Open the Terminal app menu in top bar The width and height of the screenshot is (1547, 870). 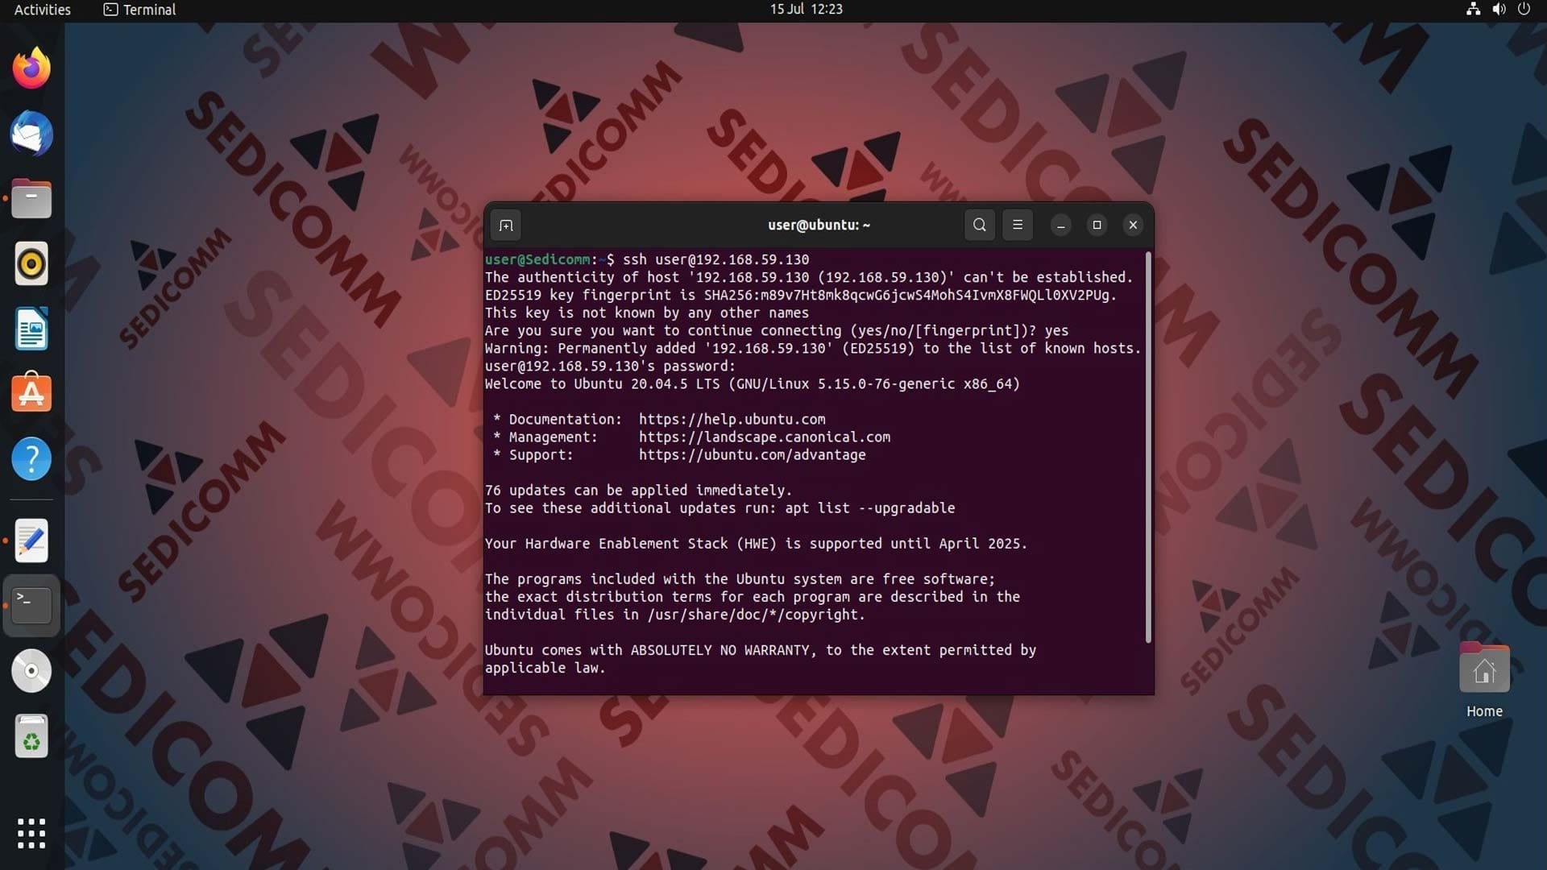pos(139,10)
